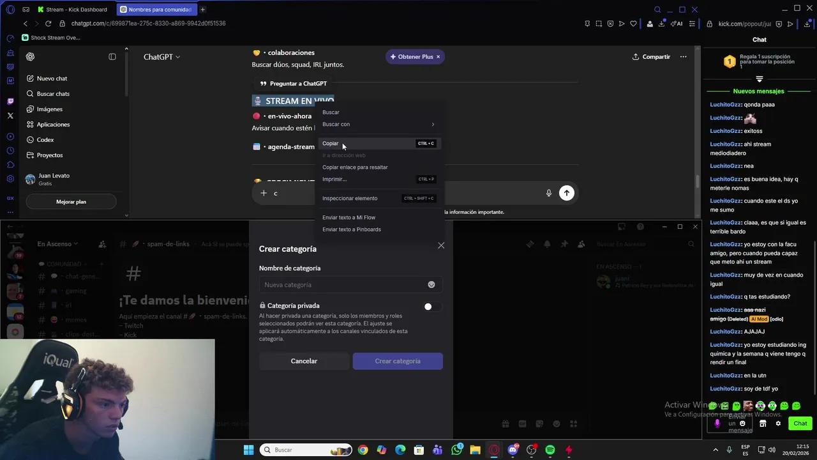Image resolution: width=817 pixels, height=460 pixels.
Task: Click the Mejorar plan button
Action: 71,202
